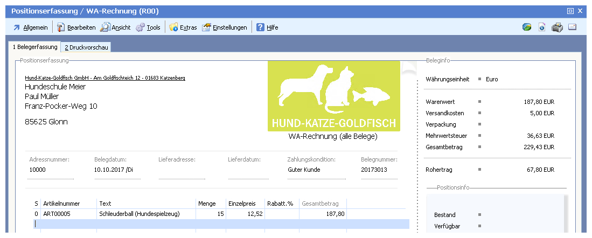Open the Allgemein menu

tap(30, 27)
